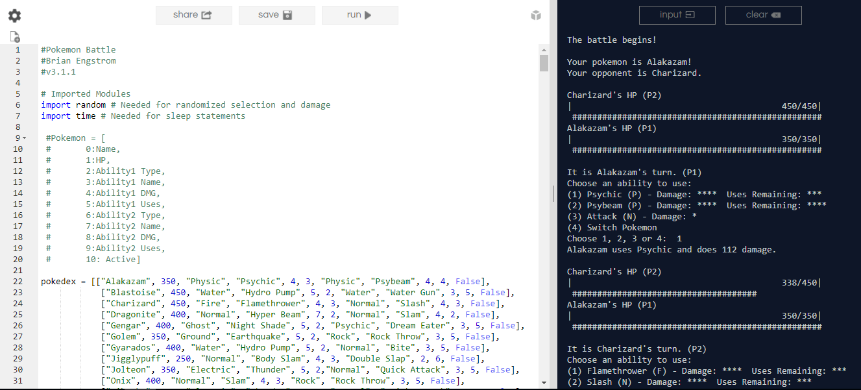Click '(3) Attack (N)' option line

pos(632,217)
